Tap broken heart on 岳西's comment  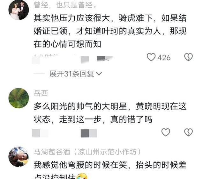click(x=189, y=132)
